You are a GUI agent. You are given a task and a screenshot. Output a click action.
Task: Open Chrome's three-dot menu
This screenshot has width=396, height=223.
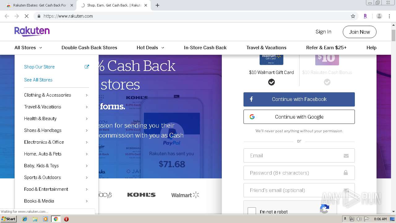[x=390, y=16]
